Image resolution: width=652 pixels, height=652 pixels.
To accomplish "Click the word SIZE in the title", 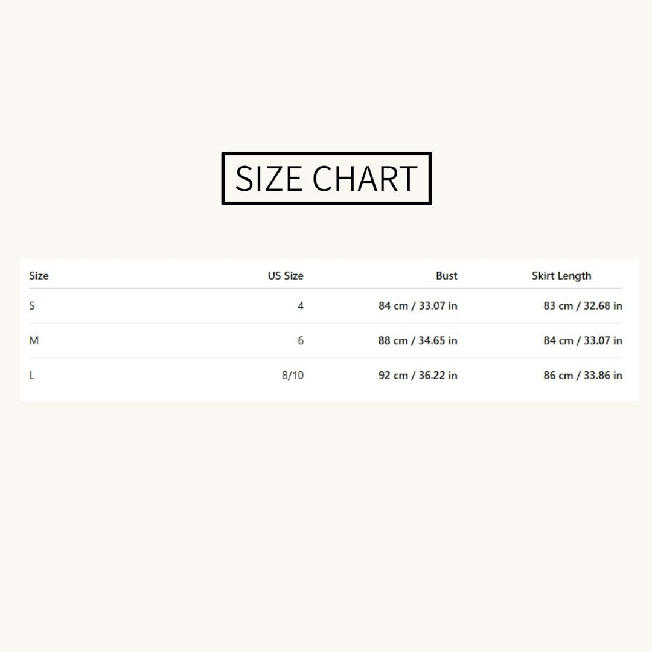I will click(x=269, y=178).
